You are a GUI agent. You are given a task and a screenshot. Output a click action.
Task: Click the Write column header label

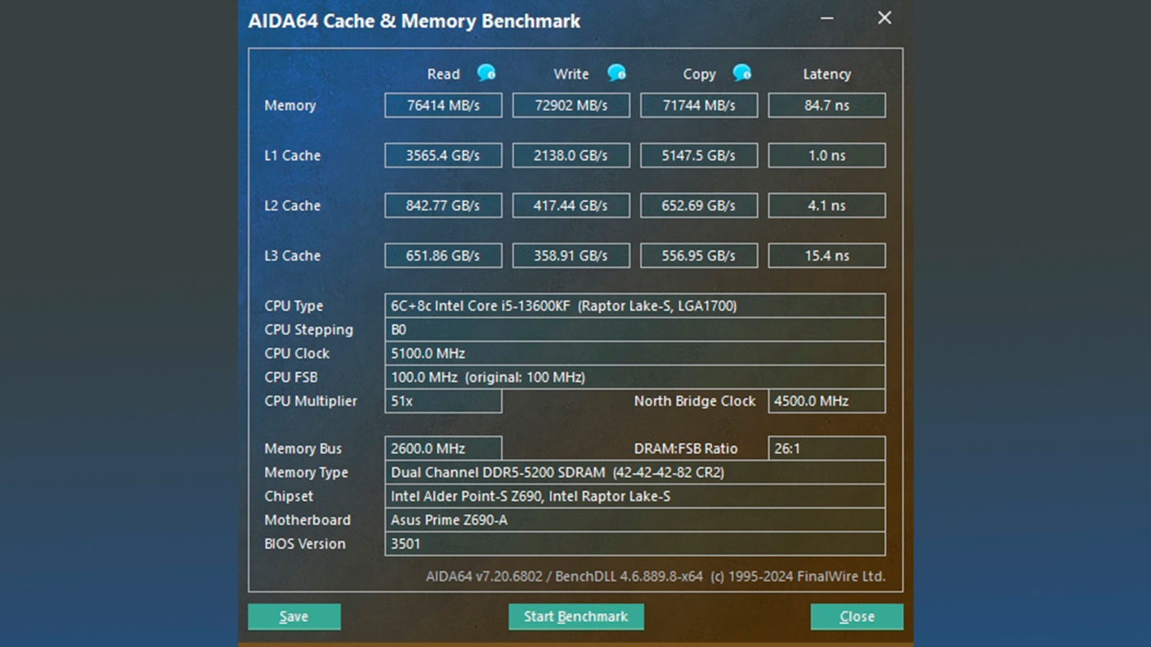coord(571,74)
